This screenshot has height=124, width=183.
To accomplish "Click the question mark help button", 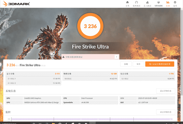I will 116,57.
